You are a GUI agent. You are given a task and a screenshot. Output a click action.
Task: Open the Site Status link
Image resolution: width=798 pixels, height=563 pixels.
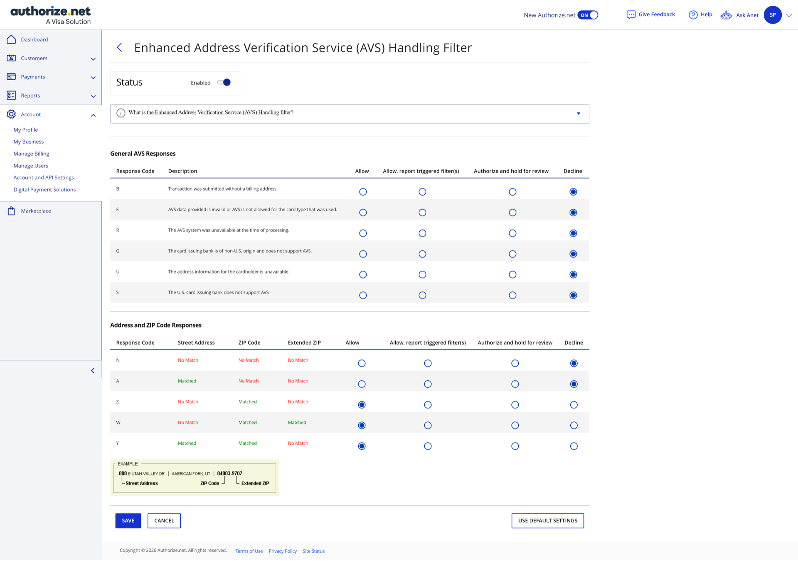point(313,551)
